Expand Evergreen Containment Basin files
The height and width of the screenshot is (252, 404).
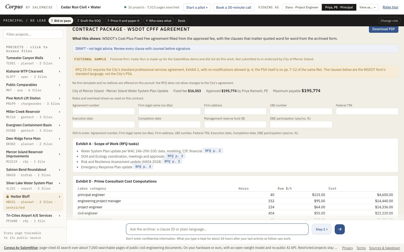(33, 128)
